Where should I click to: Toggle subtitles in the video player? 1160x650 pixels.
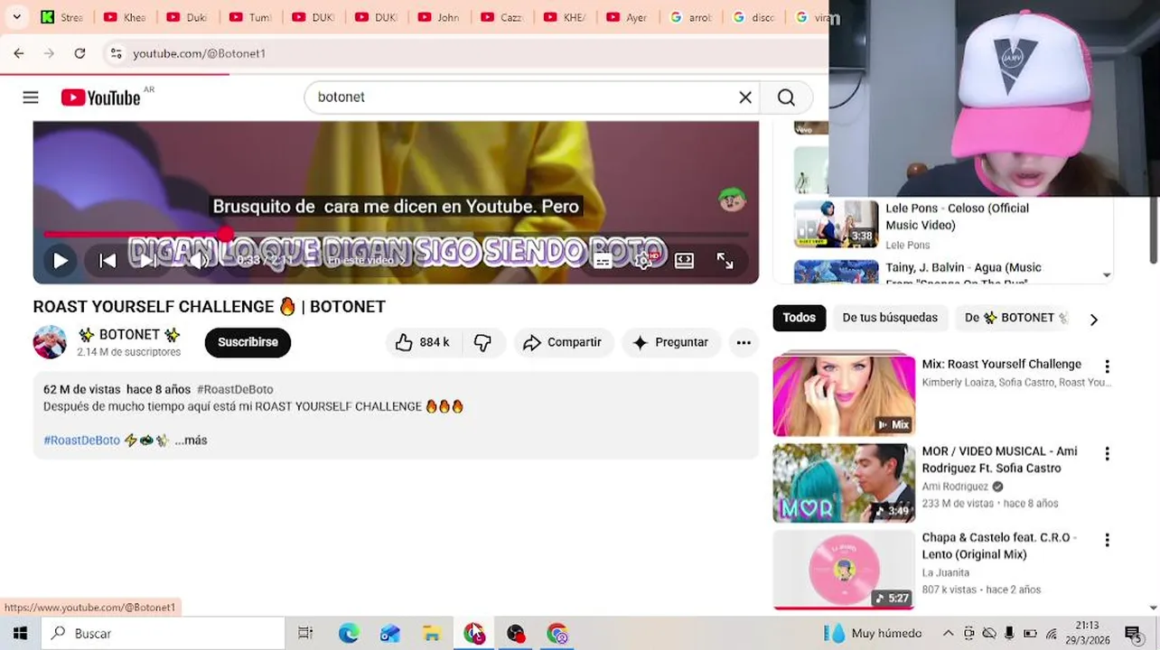click(603, 261)
